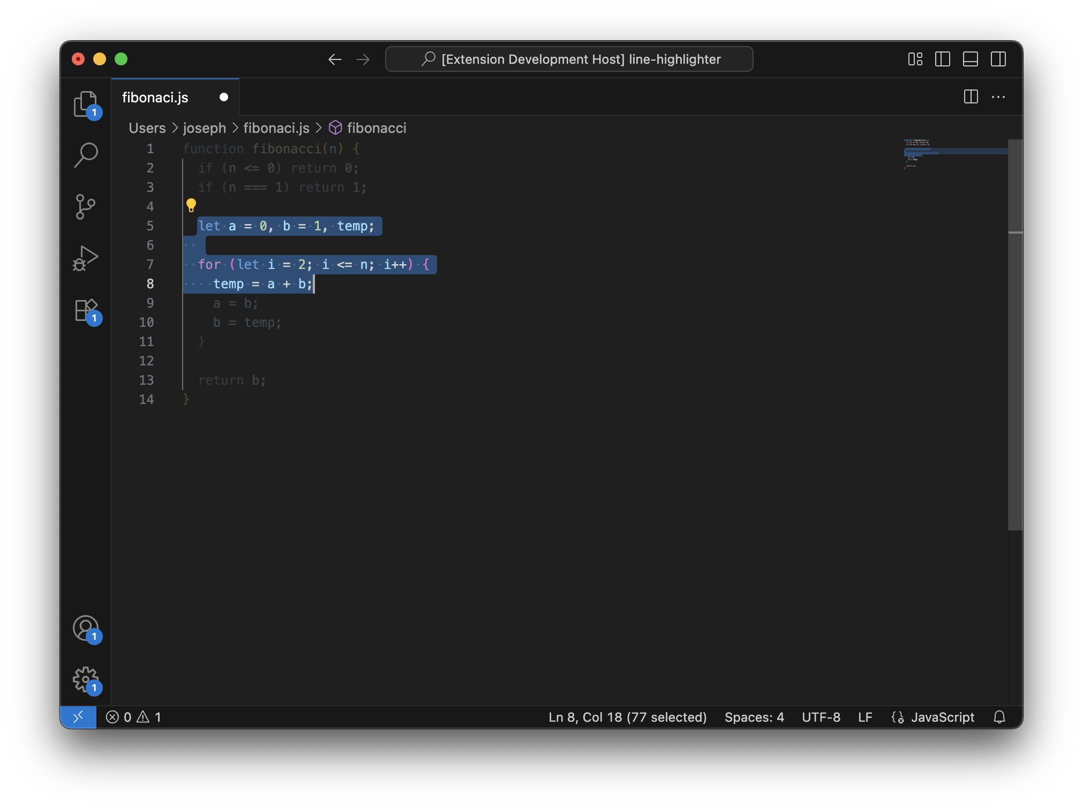Open the Explorer view in activity bar

[86, 104]
